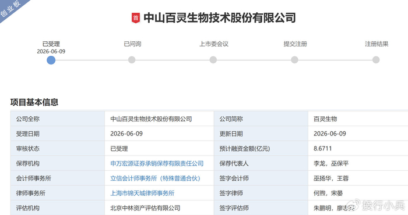The height and width of the screenshot is (215, 408).
Task: Click the page title 中山百灵生物技术股份有限公司
Action: 220,18
